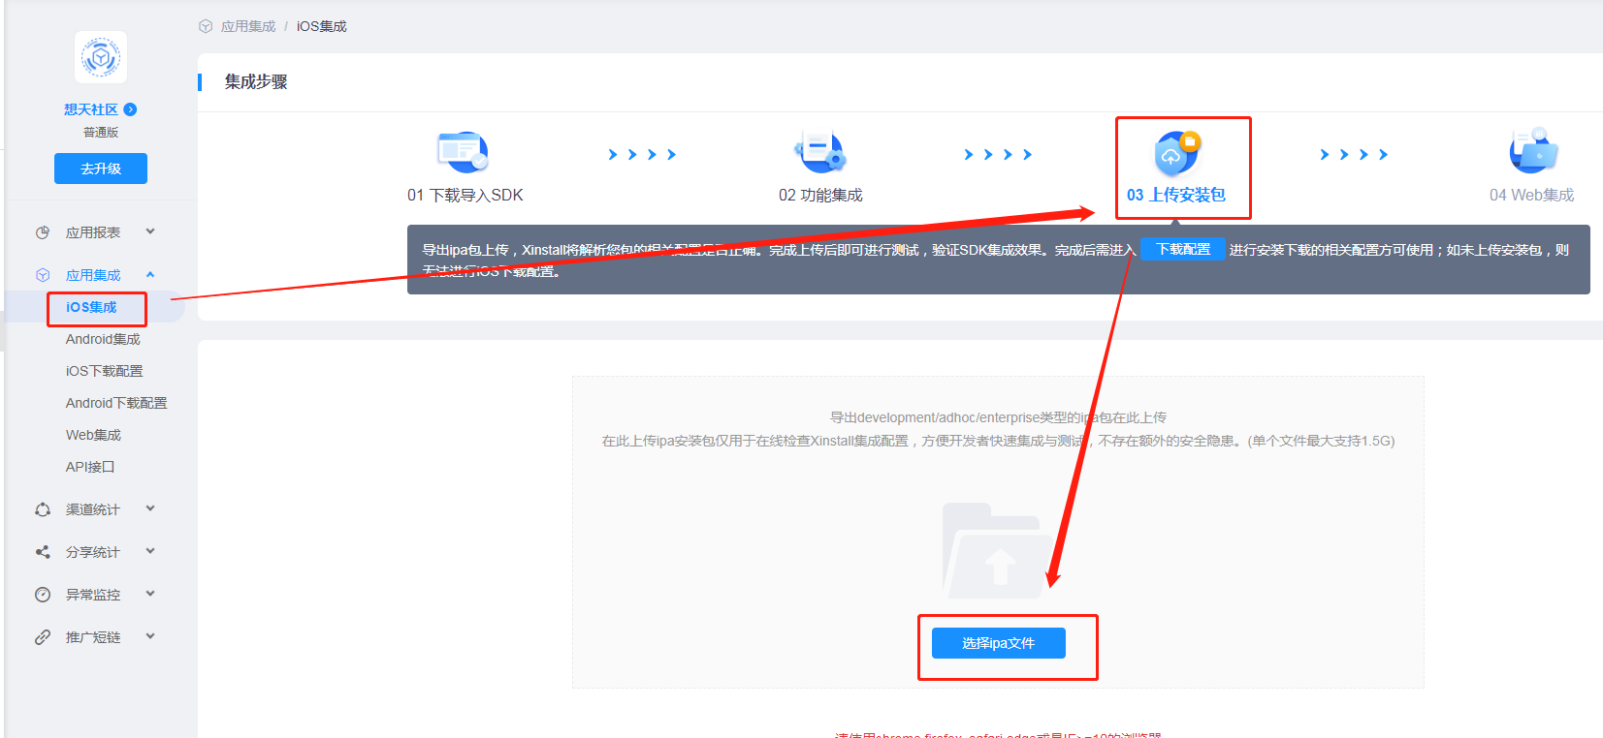Click the 渠道统计 menu label
The height and width of the screenshot is (738, 1603).
coord(93,509)
